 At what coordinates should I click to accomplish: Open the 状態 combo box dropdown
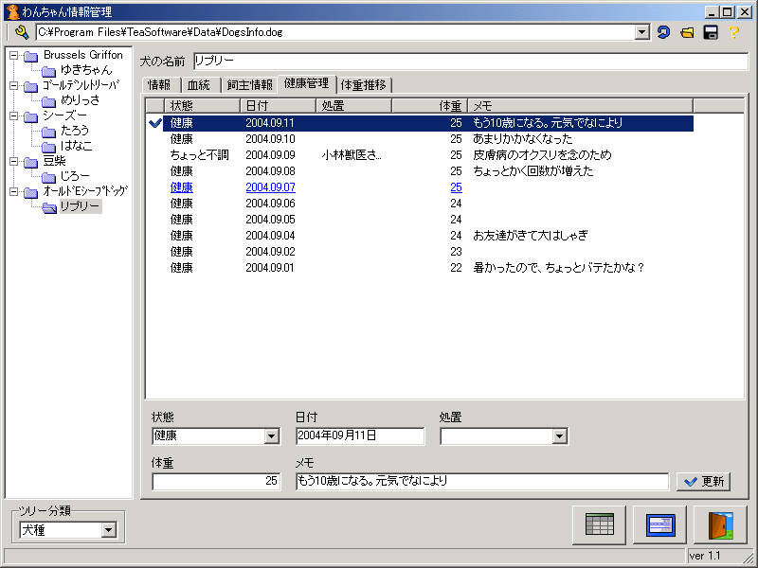pos(271,436)
